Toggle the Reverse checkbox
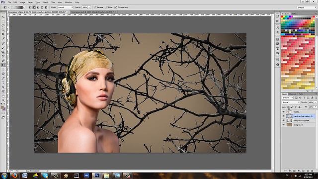 point(95,7)
